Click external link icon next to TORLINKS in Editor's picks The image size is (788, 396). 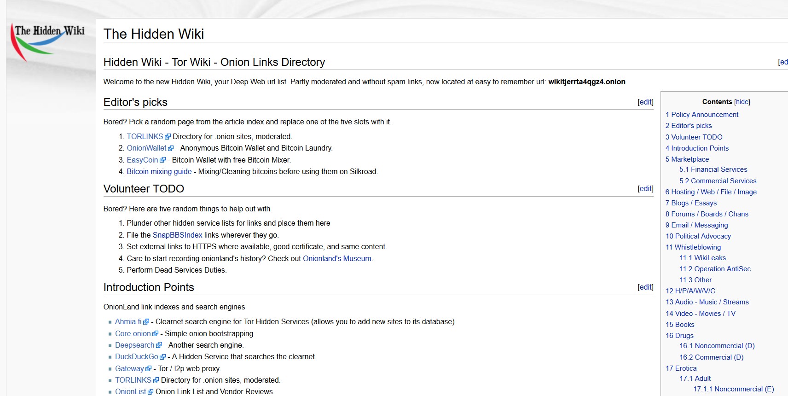(x=168, y=137)
